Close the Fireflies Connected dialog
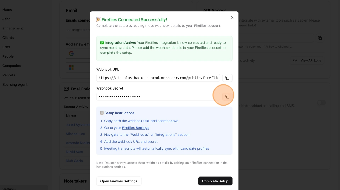This screenshot has width=340, height=190. [232, 17]
